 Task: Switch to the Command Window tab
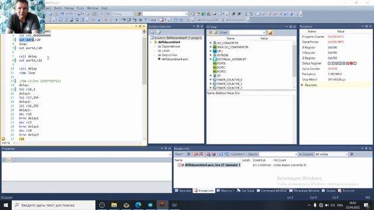point(271,191)
